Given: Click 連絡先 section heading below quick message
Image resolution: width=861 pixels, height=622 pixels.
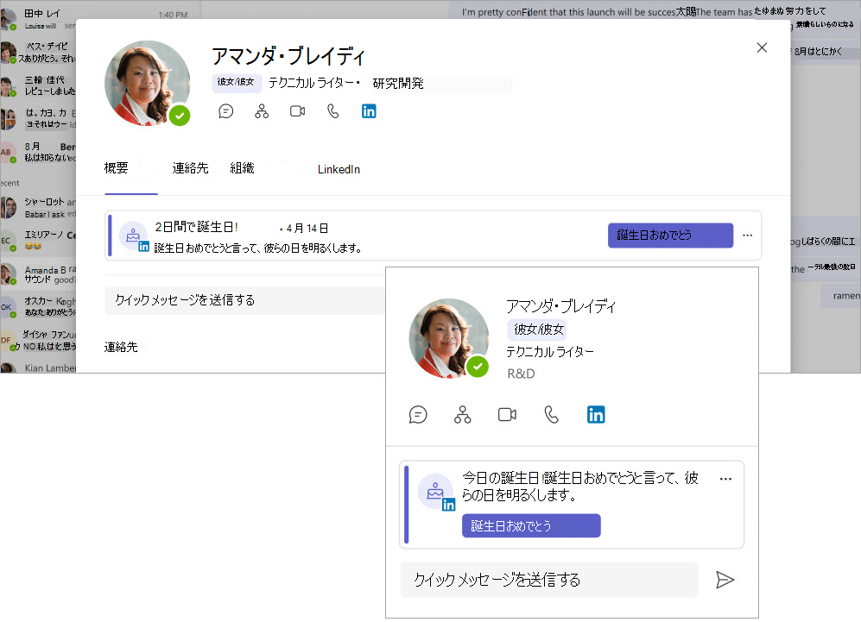Looking at the screenshot, I should tap(121, 347).
